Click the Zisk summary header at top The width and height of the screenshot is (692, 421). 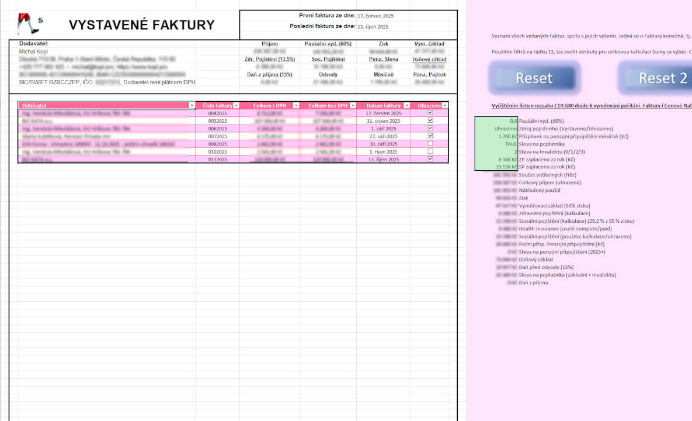pyautogui.click(x=384, y=44)
